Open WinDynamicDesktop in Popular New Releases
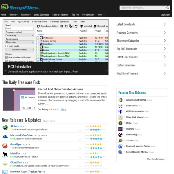Image resolution: width=174 pixels, height=174 pixels. 136,100
